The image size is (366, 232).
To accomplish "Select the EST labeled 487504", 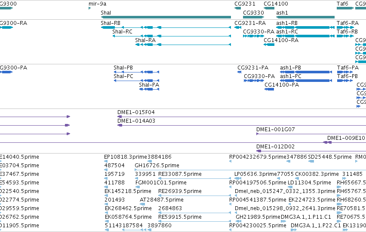I will tap(114, 166).
